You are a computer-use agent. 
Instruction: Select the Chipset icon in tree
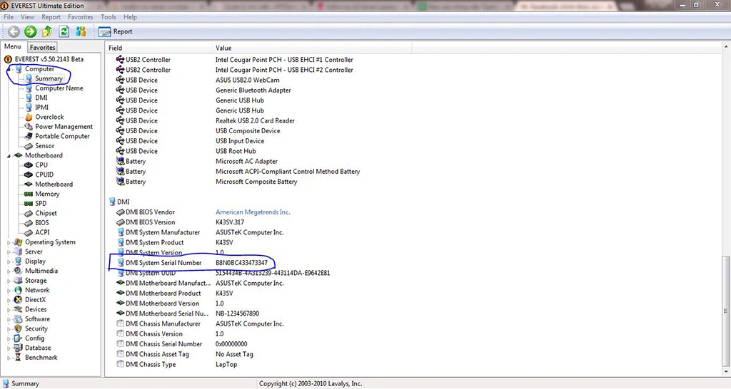pos(29,213)
